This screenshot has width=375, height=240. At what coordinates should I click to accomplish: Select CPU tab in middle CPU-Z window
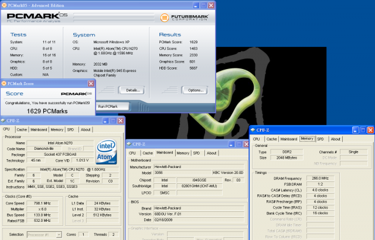pyautogui.click(x=132, y=153)
